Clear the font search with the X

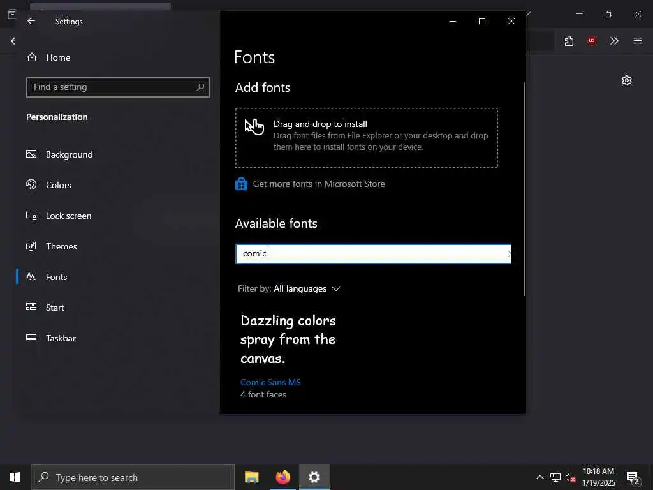pyautogui.click(x=508, y=254)
